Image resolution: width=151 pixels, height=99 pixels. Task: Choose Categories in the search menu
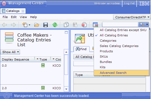(121, 41)
